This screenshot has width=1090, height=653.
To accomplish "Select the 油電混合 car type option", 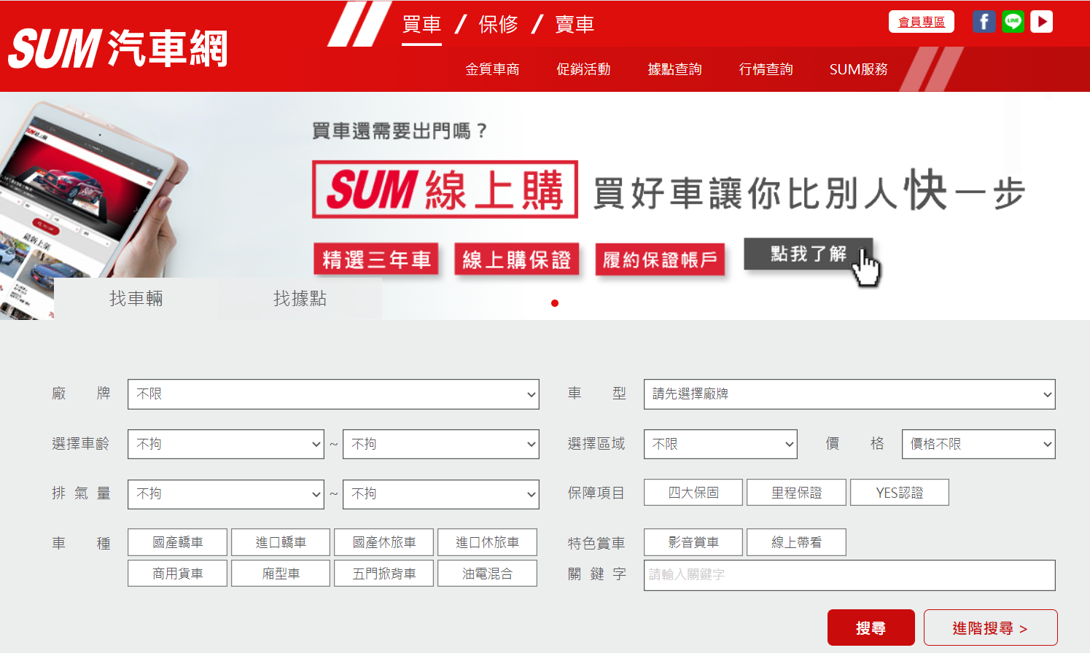I will click(x=487, y=574).
